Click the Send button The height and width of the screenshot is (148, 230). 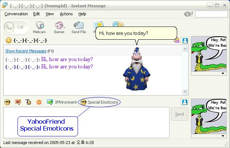[180, 114]
